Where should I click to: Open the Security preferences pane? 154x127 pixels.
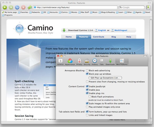(x=87, y=62)
